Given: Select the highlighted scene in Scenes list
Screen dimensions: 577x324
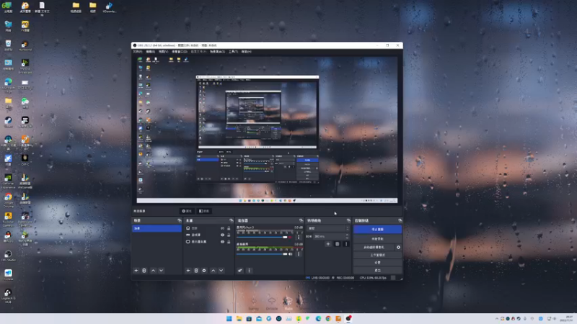Looking at the screenshot, I should (x=157, y=228).
